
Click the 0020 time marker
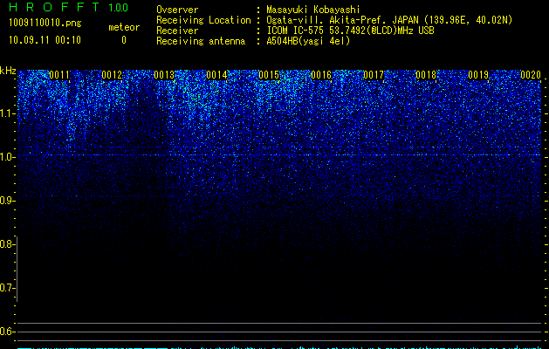coord(531,75)
